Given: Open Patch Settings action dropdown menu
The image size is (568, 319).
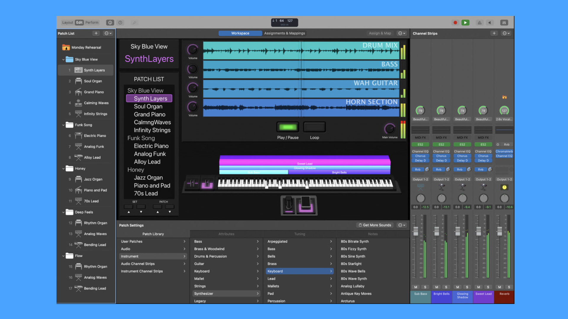Looking at the screenshot, I should [402, 225].
